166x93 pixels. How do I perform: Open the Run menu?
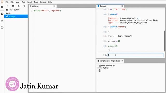click(x=23, y=2)
